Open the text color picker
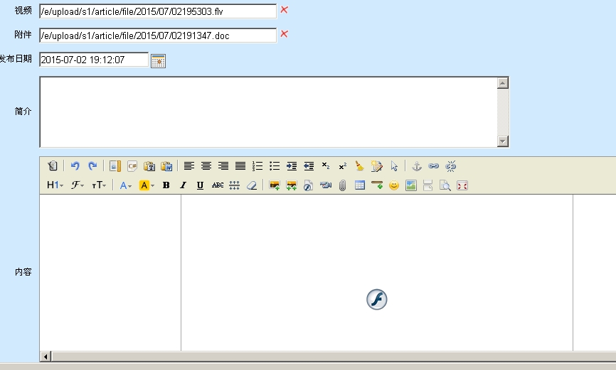Image resolution: width=616 pixels, height=370 pixels. tap(125, 185)
